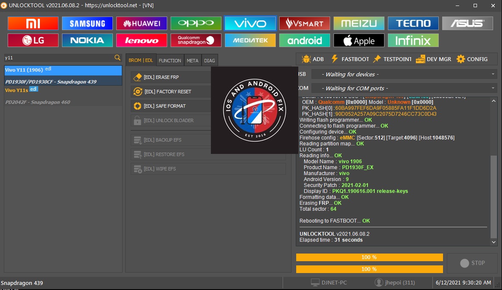Screen dimensions: 502x290
Task: Select Vivo Y11 (1906) in model list
Action: [x=63, y=70]
